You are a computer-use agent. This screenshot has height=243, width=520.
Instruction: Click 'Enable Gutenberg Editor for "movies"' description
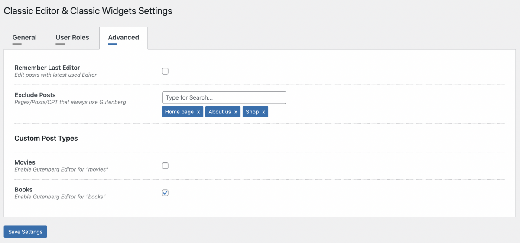tap(61, 169)
